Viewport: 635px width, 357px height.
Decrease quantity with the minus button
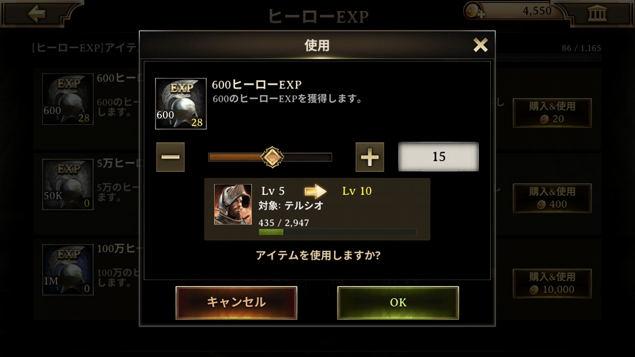coord(170,157)
